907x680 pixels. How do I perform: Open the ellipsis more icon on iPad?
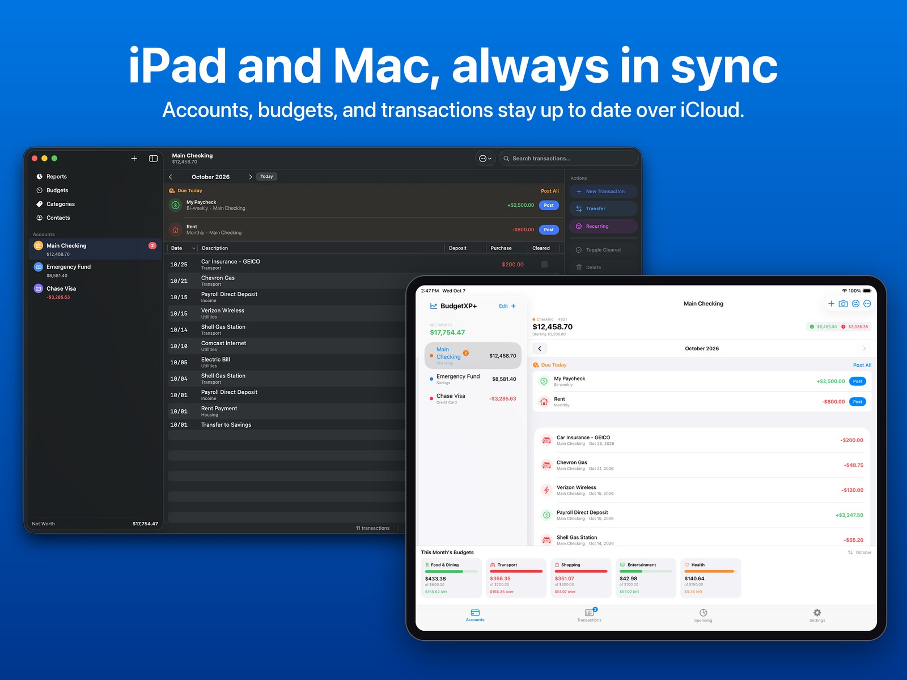(867, 304)
